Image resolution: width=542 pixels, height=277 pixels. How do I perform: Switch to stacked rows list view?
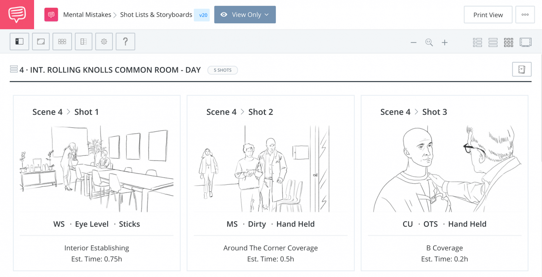pos(493,43)
